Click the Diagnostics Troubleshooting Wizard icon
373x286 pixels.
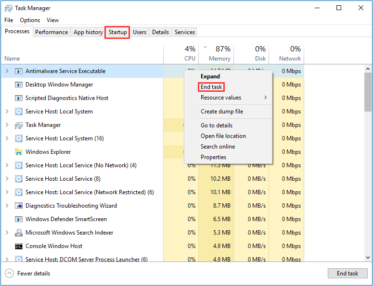(x=19, y=205)
